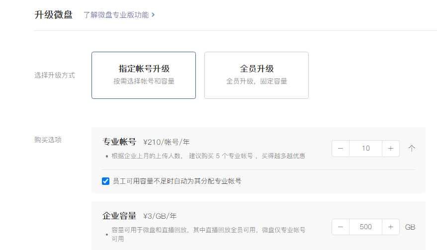
Task: Click the 企业容量 section title
Action: tap(119, 216)
